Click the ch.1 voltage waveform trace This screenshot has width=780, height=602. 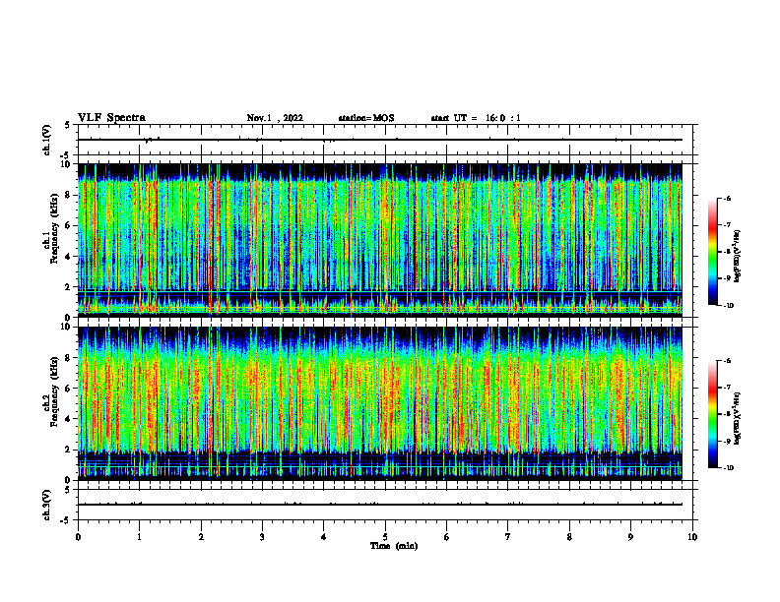[x=379, y=140]
